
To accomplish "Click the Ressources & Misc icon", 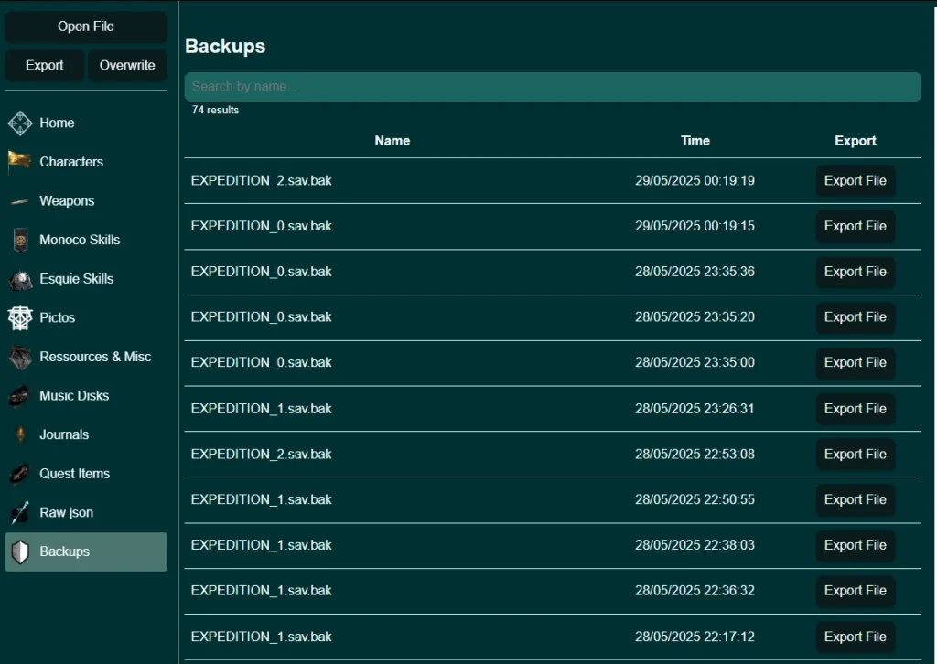I will click(x=20, y=357).
